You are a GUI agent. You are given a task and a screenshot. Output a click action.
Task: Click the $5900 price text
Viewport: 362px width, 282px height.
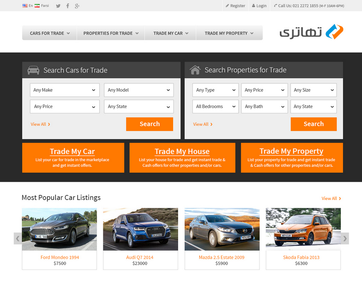point(222,263)
